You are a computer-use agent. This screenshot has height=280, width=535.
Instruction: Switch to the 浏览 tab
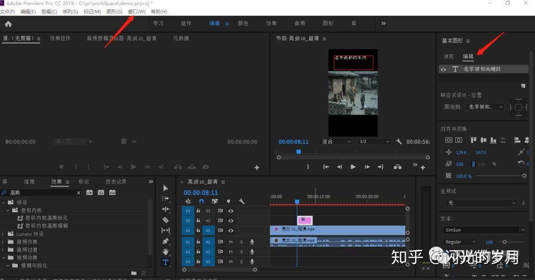tap(448, 56)
